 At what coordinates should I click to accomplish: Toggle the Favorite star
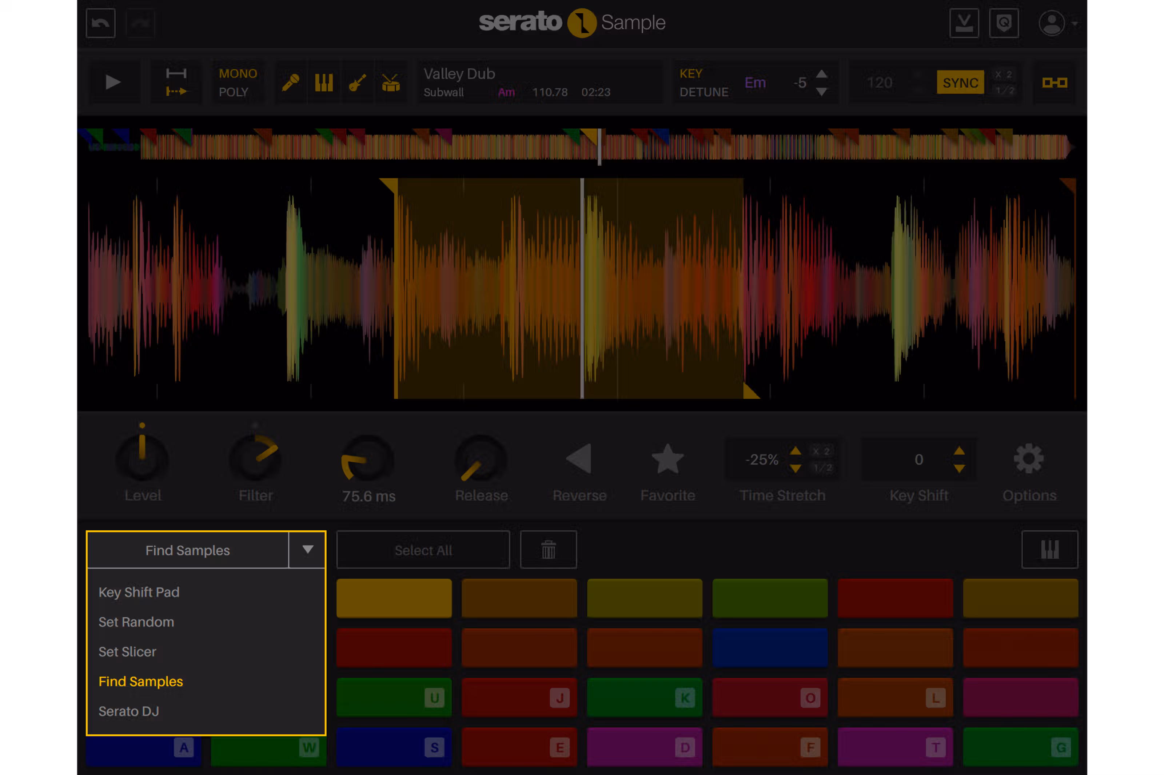tap(667, 459)
